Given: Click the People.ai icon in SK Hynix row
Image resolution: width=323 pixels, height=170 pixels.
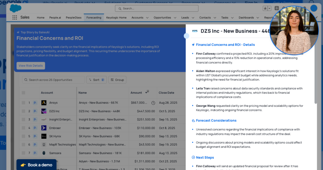Looking at the screenshot, I should tap(35, 136).
